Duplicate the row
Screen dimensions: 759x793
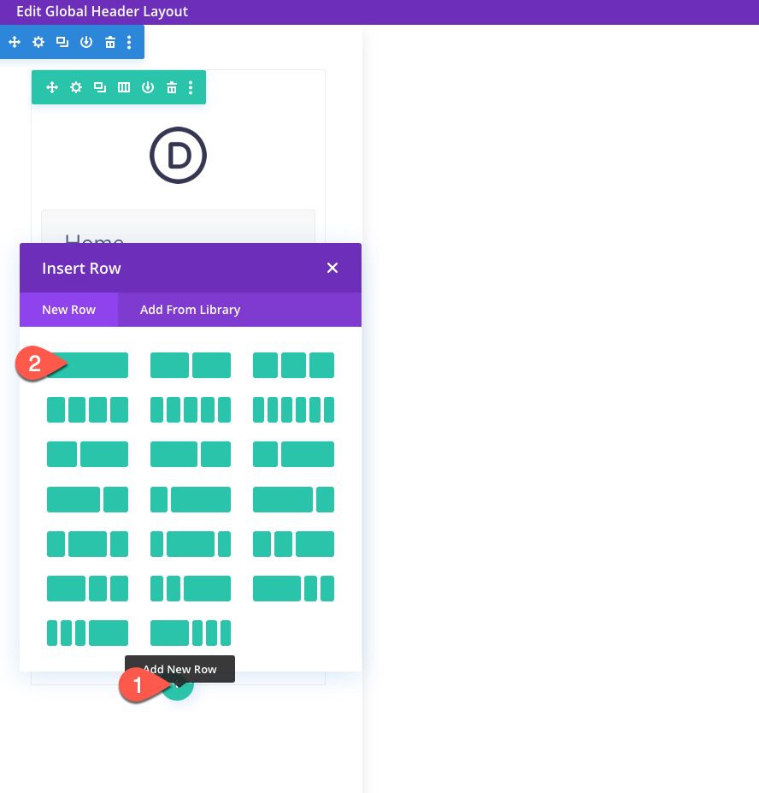(x=100, y=86)
